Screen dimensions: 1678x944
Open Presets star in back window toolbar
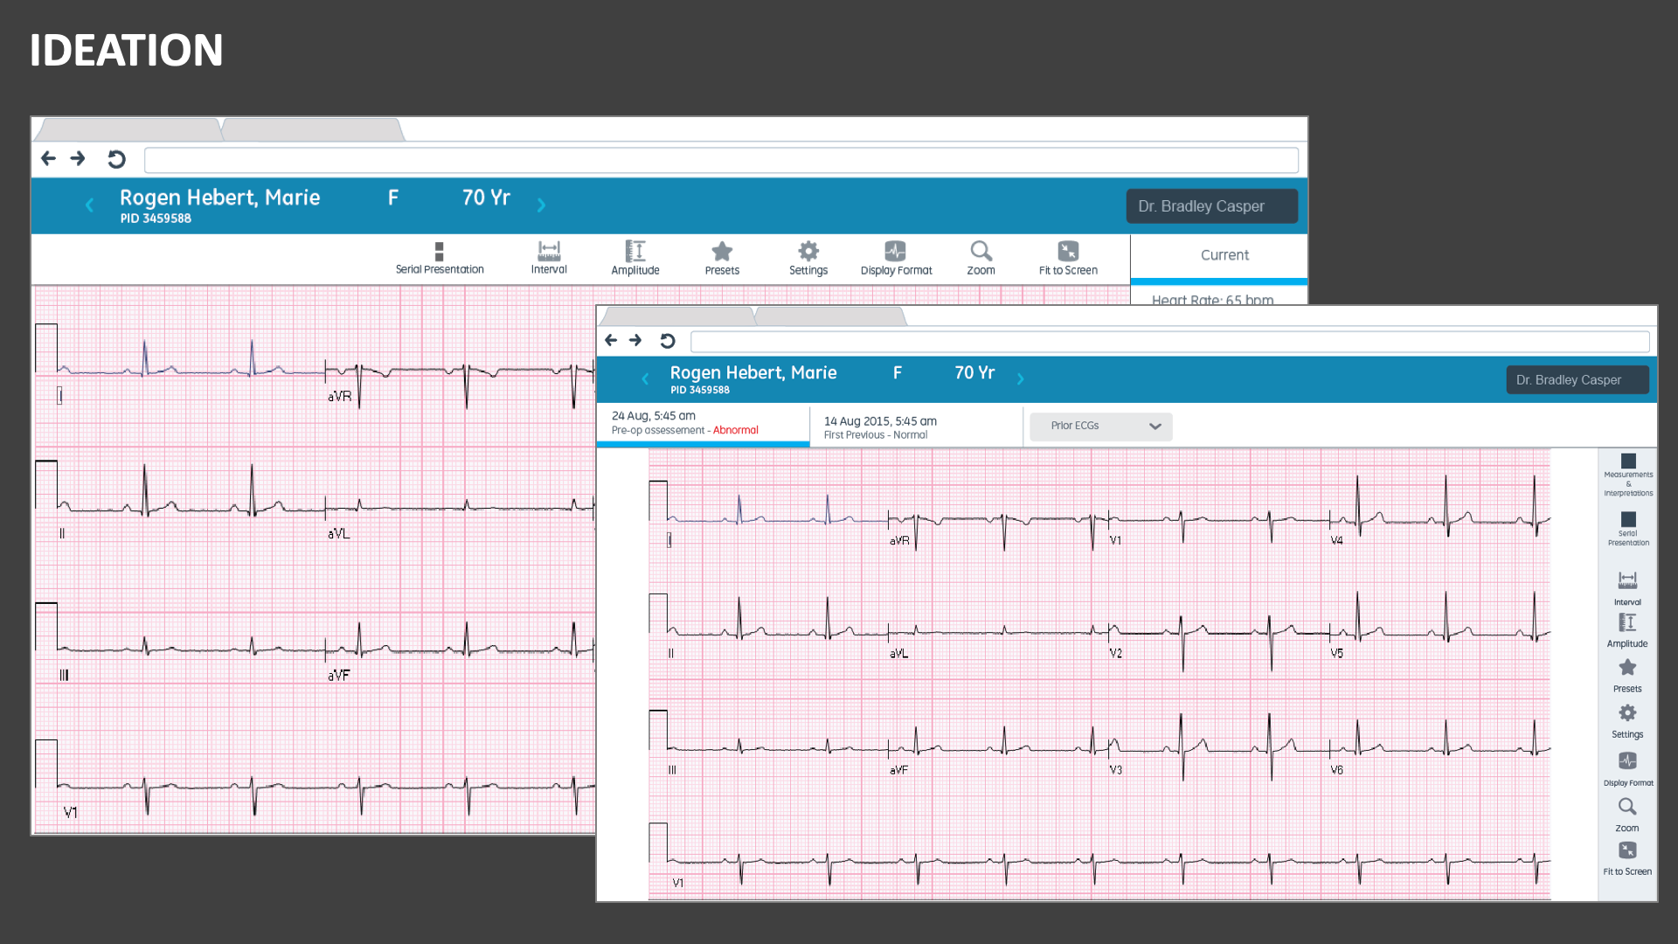coord(722,259)
